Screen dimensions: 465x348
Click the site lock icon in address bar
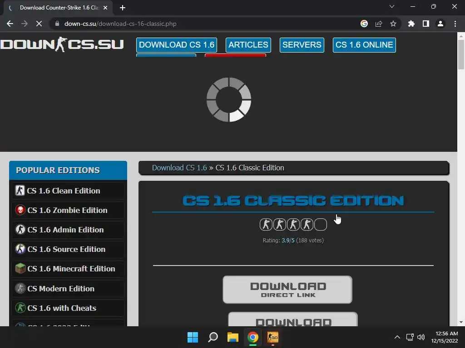[57, 24]
